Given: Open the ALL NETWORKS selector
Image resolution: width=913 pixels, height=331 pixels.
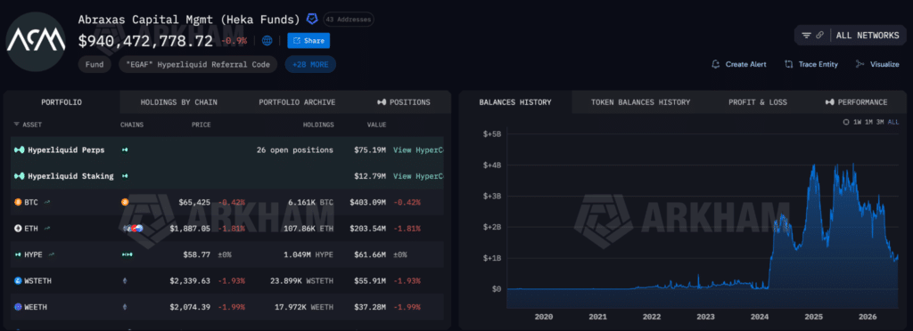Looking at the screenshot, I should [868, 36].
